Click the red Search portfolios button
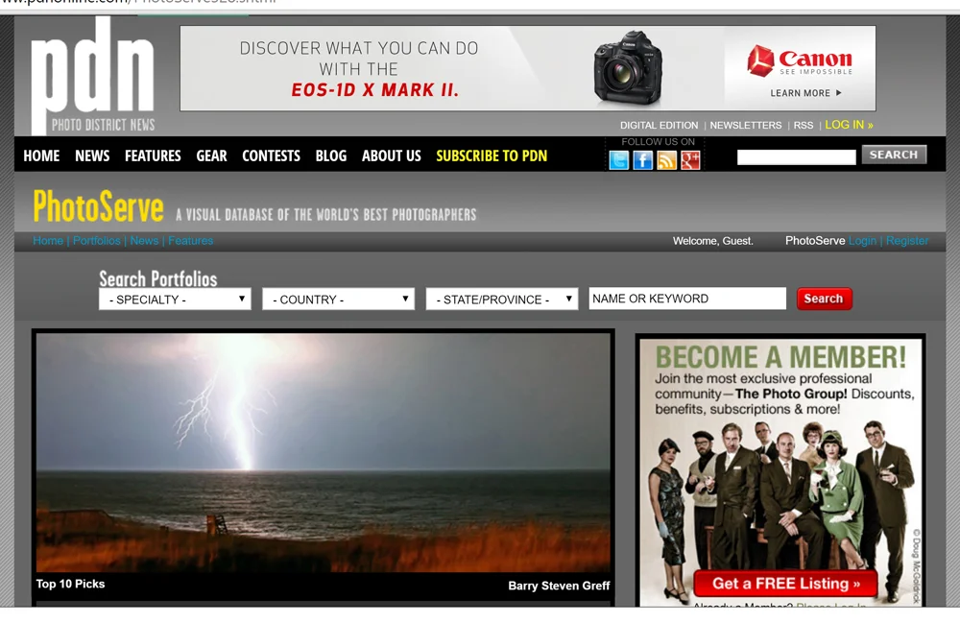Viewport: 960px width, 623px height. coord(824,299)
